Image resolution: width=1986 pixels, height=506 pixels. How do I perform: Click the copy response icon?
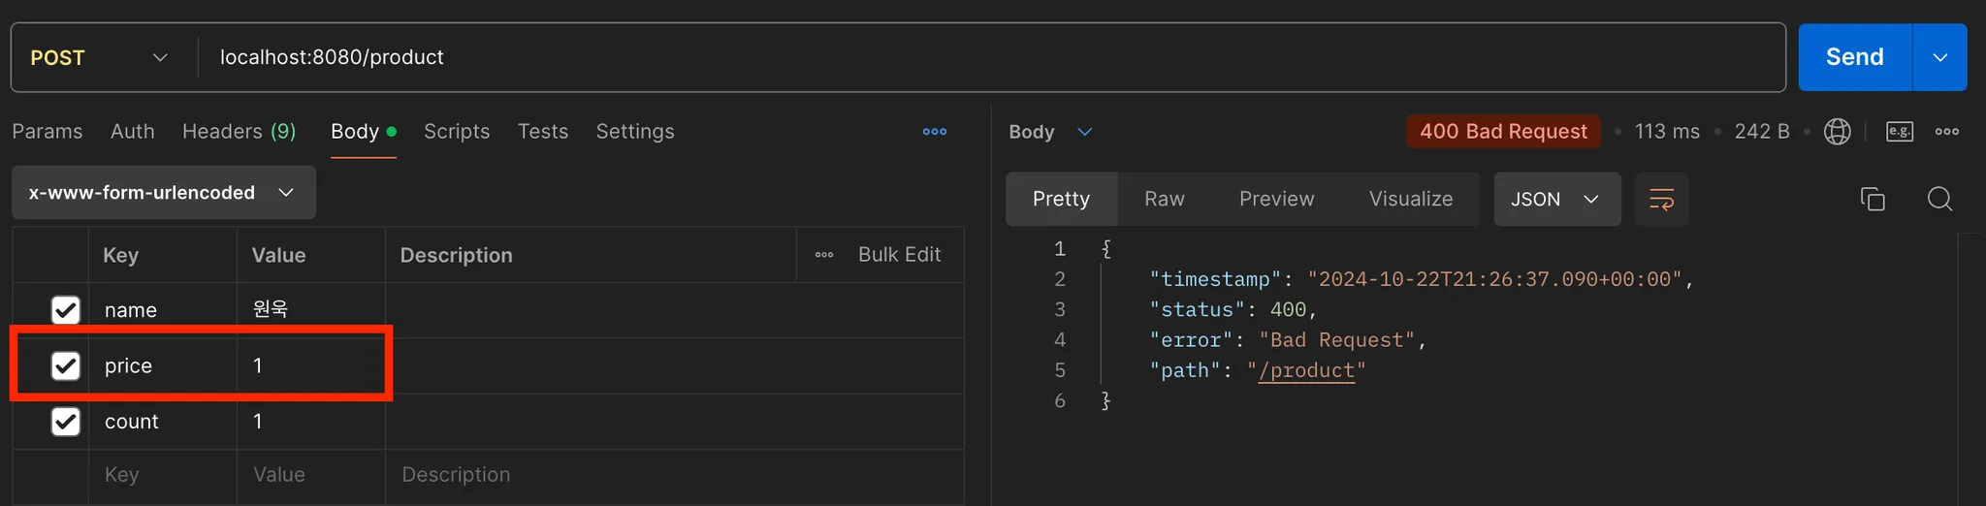[x=1873, y=199]
